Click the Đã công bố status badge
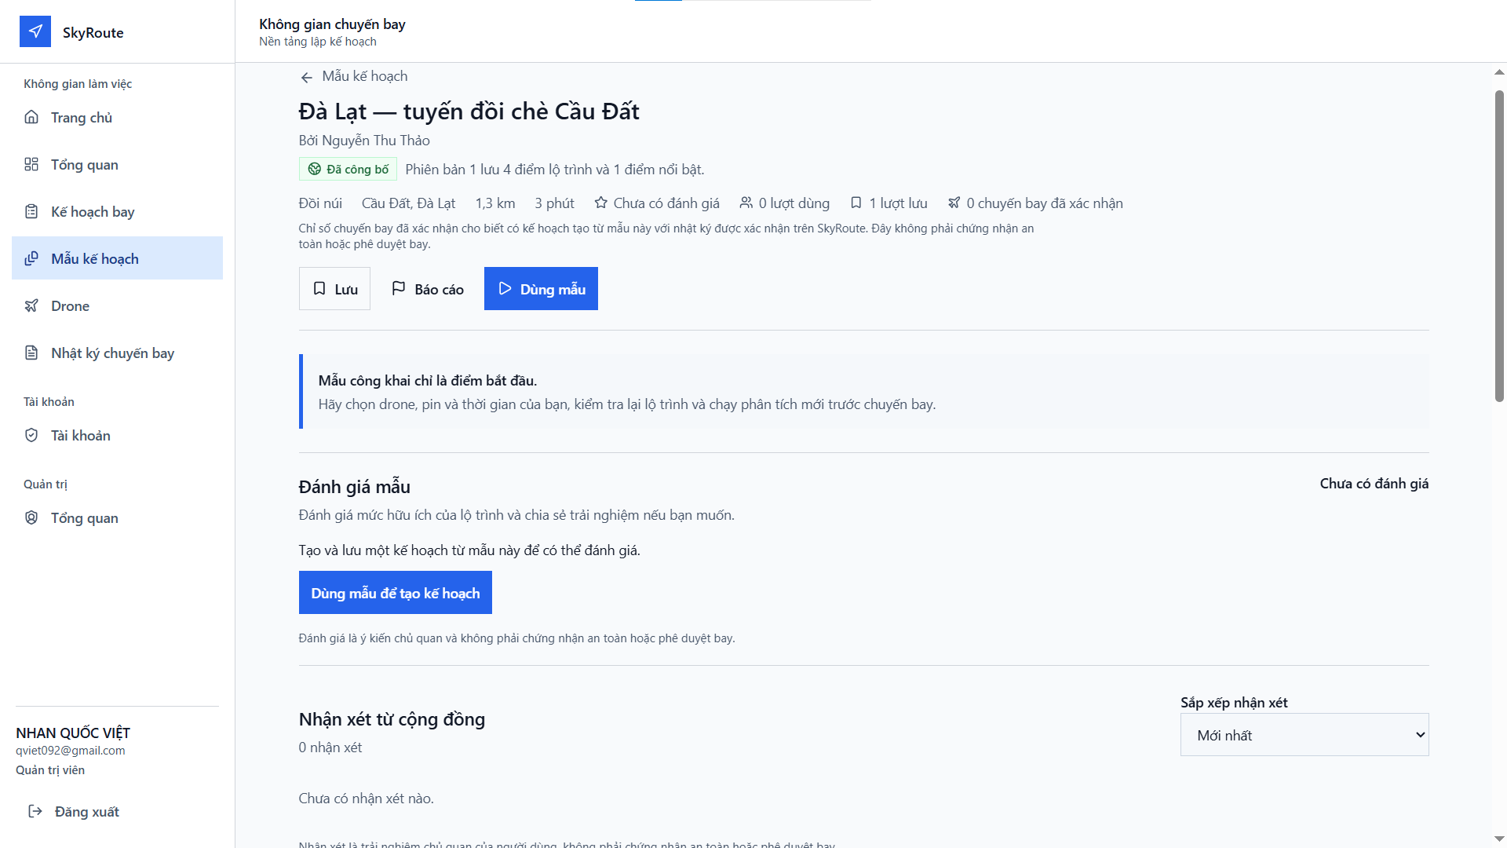The image size is (1507, 848). pos(348,169)
